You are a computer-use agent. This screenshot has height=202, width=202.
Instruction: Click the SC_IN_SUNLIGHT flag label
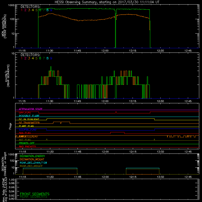coord(29,119)
